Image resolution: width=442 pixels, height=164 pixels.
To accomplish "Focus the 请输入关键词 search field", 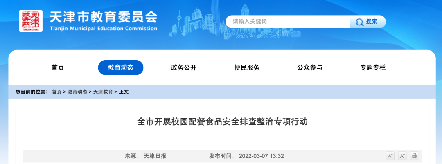I will pos(288,22).
